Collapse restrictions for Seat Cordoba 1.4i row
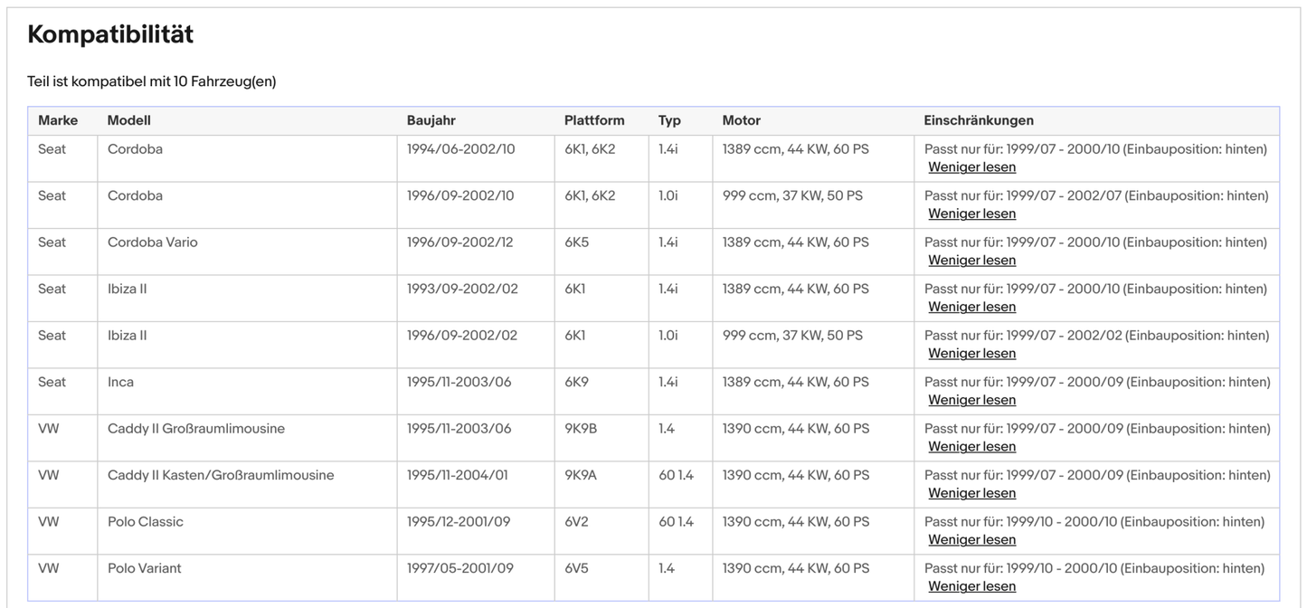1307x608 pixels. pyautogui.click(x=971, y=167)
